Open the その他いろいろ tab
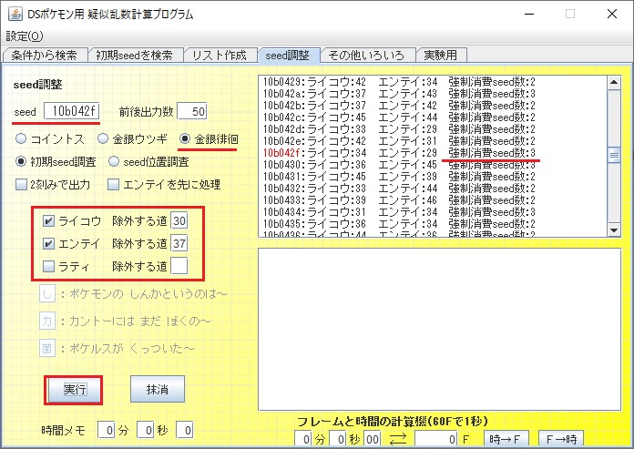This screenshot has height=449, width=634. point(366,55)
